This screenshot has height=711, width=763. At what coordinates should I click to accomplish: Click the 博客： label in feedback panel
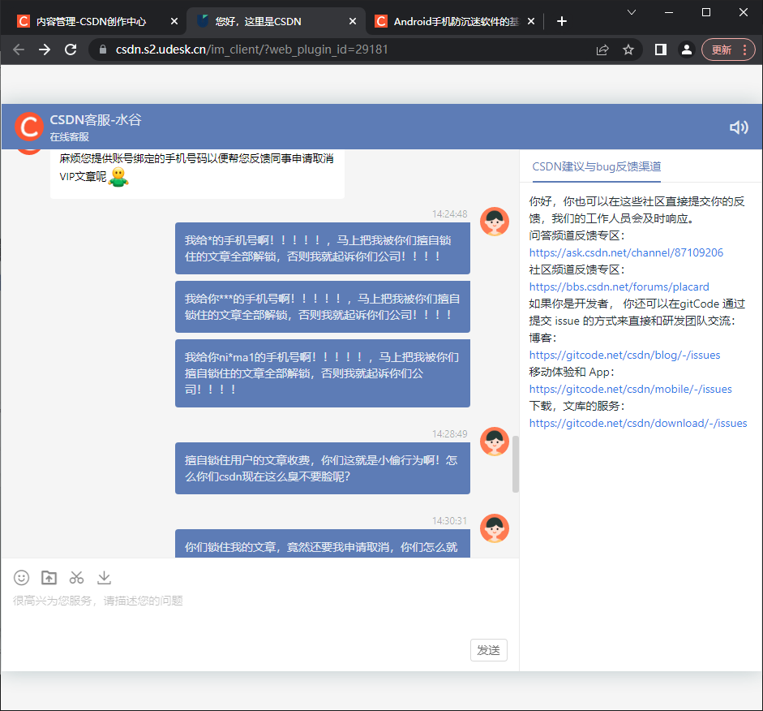[x=543, y=338]
